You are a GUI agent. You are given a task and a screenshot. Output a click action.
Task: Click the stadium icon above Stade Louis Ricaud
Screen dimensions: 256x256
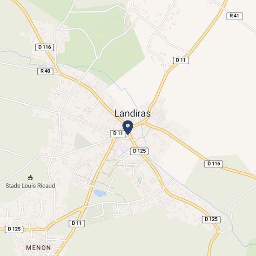point(30,177)
